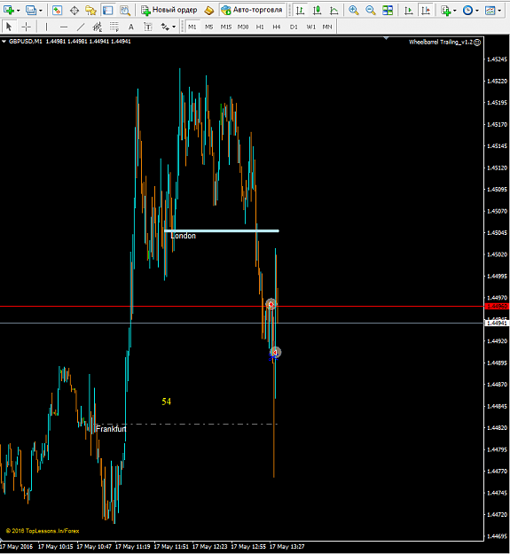The height and width of the screenshot is (554, 510).
Task: Open the Navigator folder-star icon
Action: coord(90,11)
